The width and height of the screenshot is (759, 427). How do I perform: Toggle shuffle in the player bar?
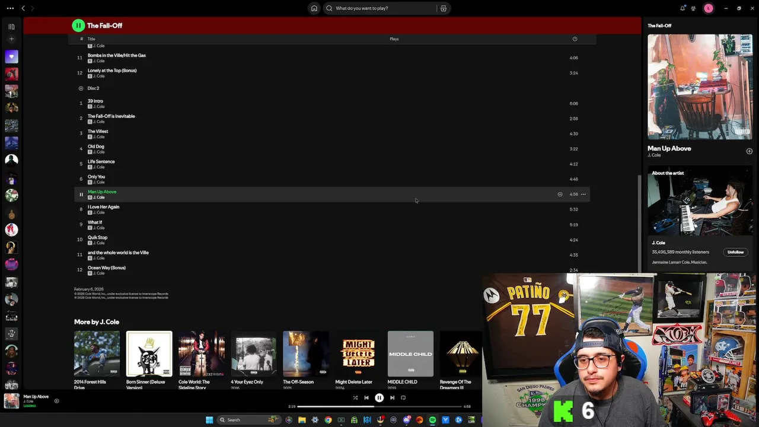[355, 398]
